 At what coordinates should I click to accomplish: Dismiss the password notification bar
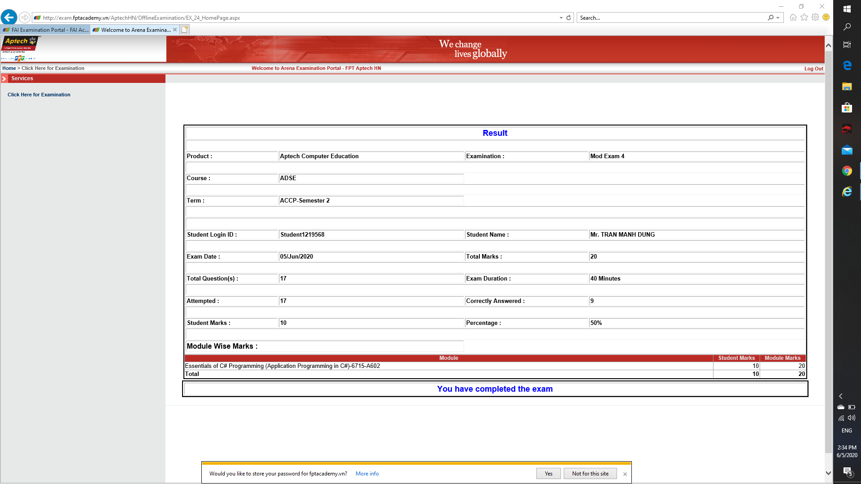tap(625, 474)
